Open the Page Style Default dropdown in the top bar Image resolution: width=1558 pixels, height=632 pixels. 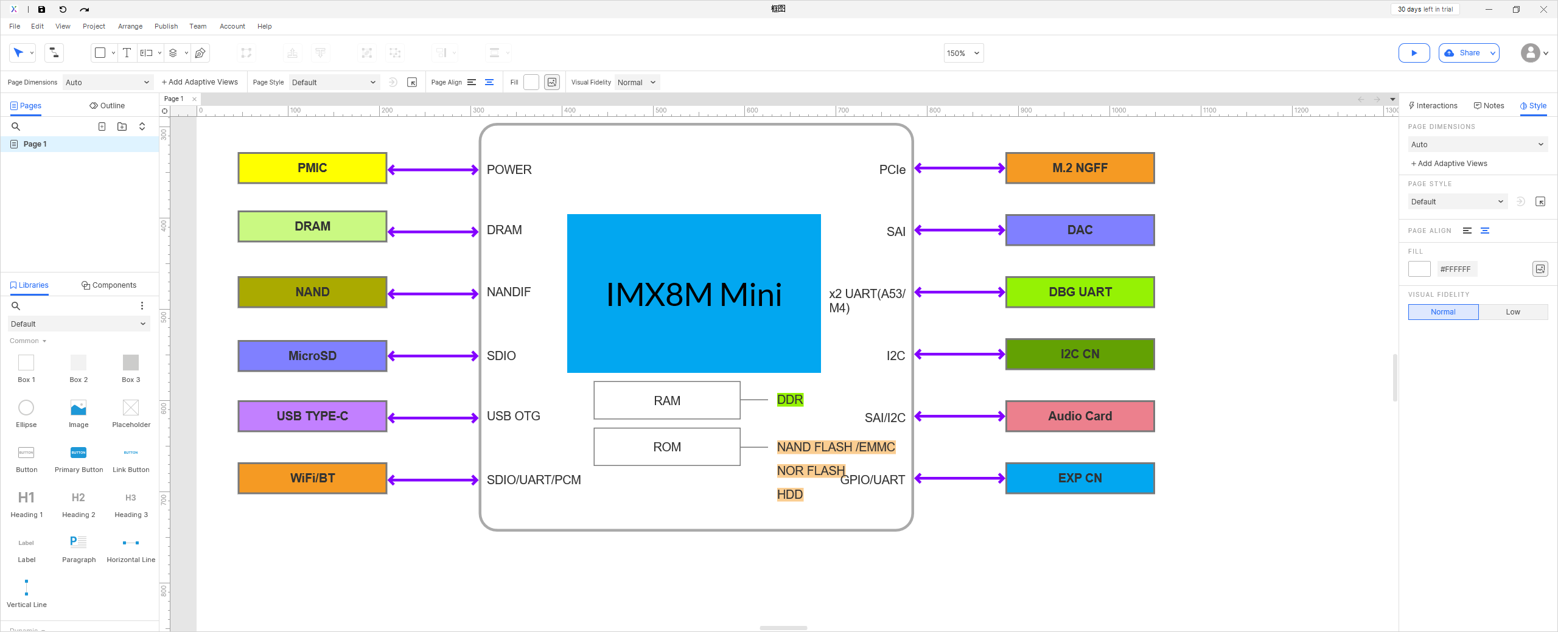click(334, 82)
